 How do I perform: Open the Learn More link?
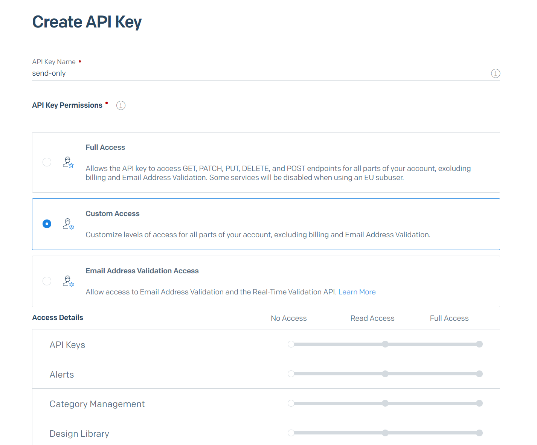tap(357, 292)
